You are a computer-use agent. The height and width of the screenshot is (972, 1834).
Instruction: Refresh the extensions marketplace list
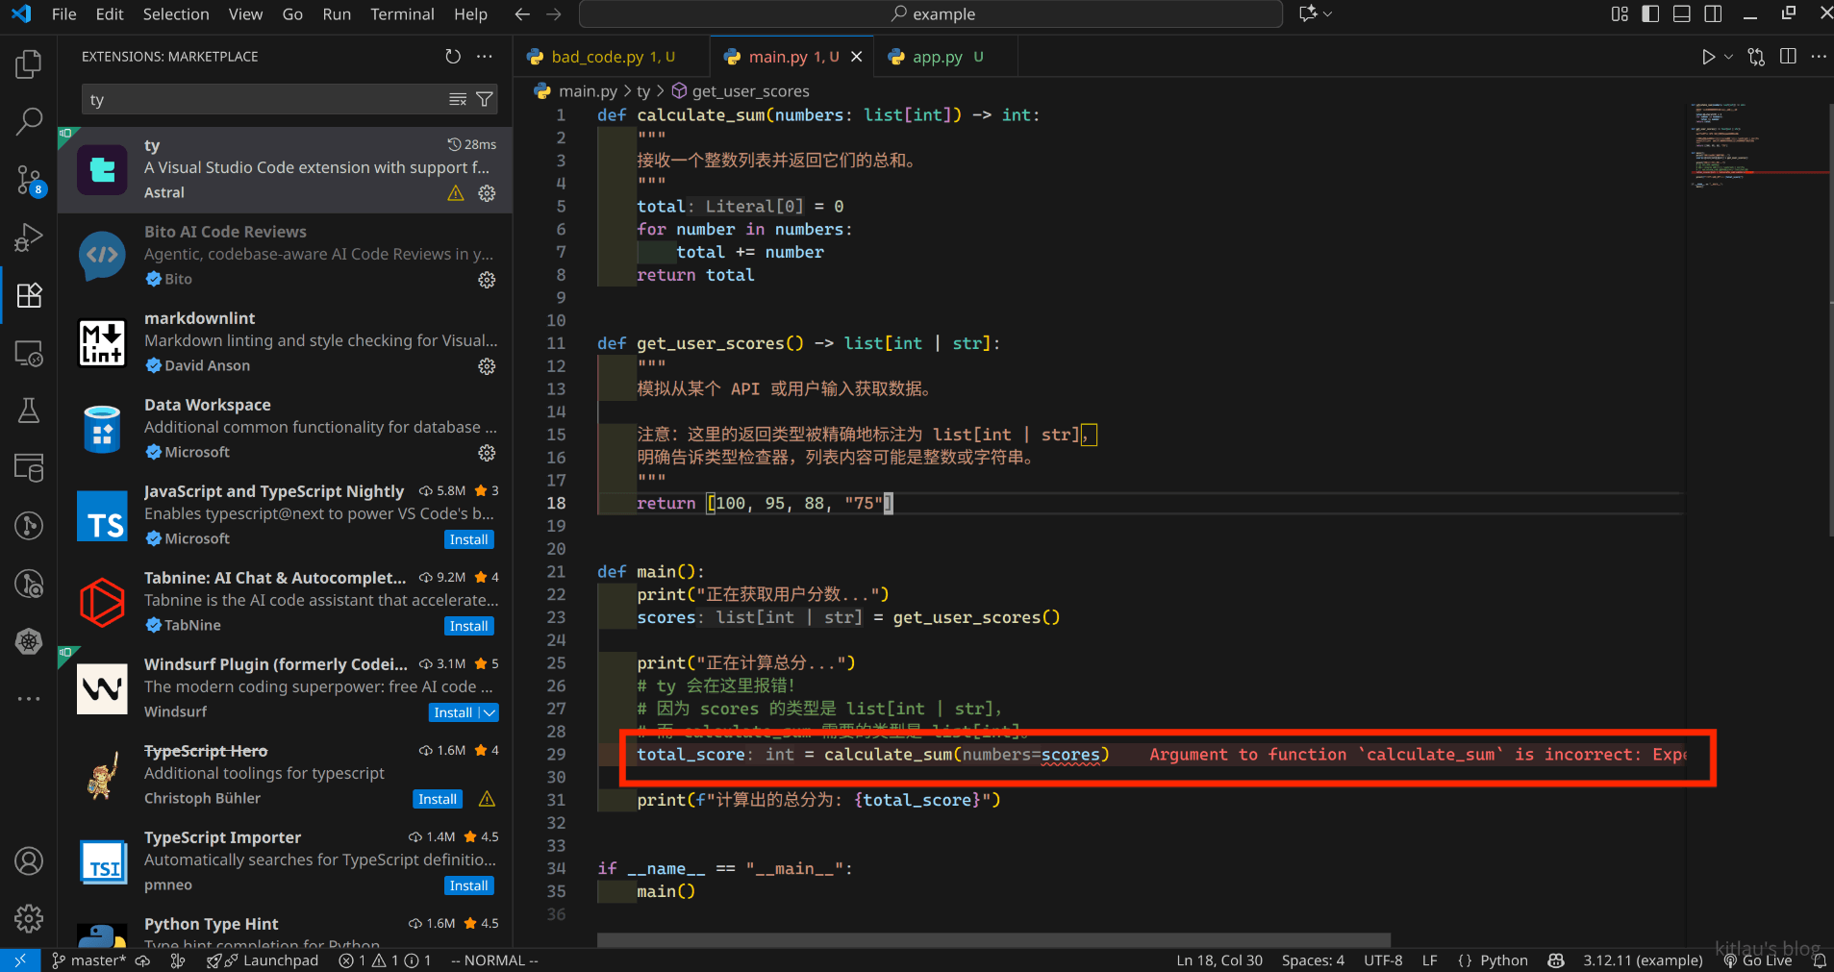pyautogui.click(x=453, y=57)
